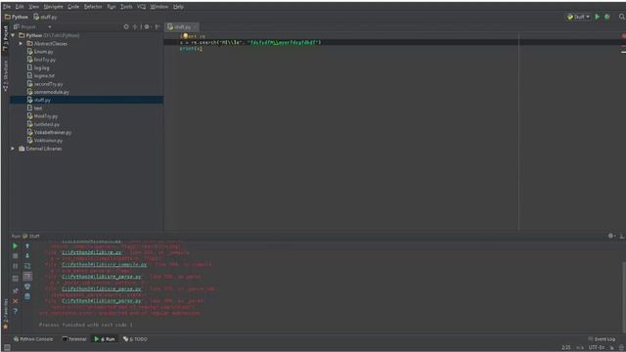Toggle scroll to end in Run console
Screen dimensions: 626x352
pyautogui.click(x=27, y=276)
